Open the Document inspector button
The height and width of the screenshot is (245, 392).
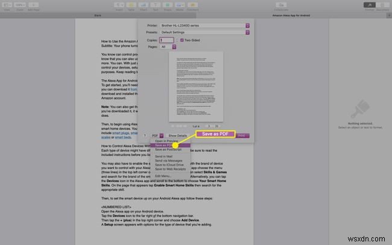(x=382, y=5)
